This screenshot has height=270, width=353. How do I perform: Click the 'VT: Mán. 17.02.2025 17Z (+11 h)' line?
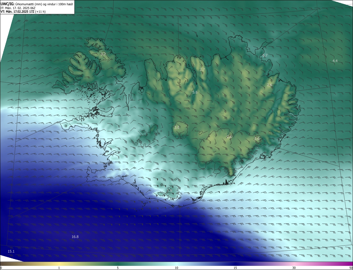tap(23, 12)
